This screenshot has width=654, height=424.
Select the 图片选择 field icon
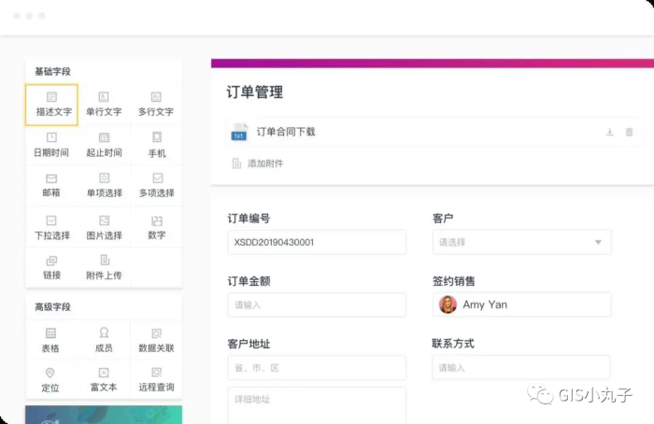click(104, 220)
